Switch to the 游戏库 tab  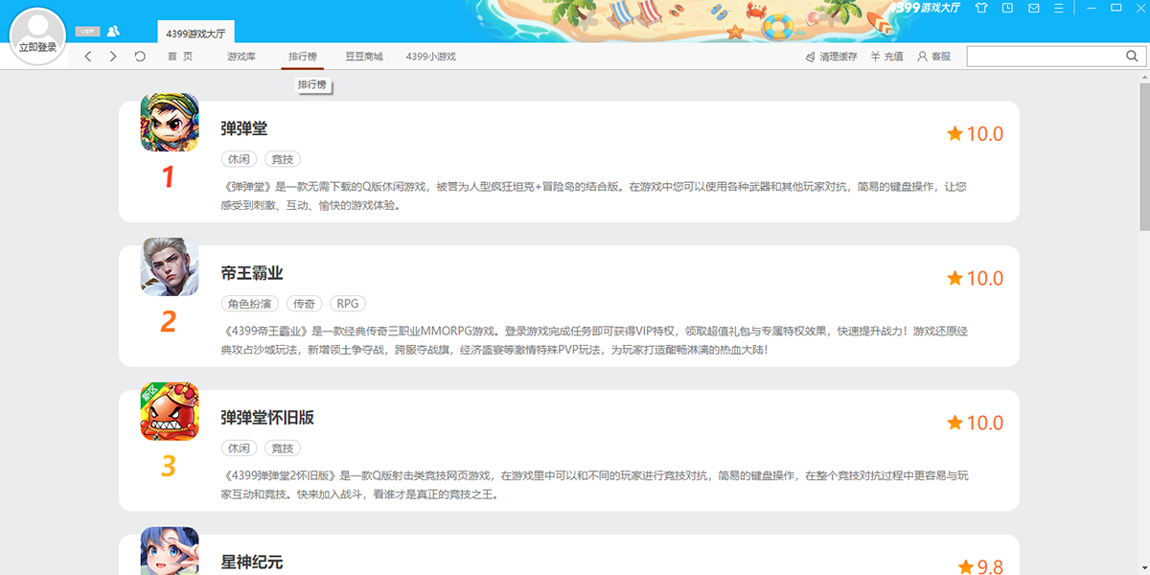pyautogui.click(x=241, y=57)
